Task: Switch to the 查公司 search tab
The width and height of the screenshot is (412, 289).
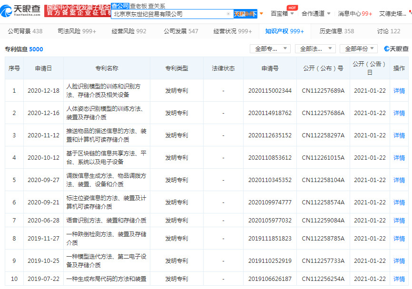Action: (120, 6)
